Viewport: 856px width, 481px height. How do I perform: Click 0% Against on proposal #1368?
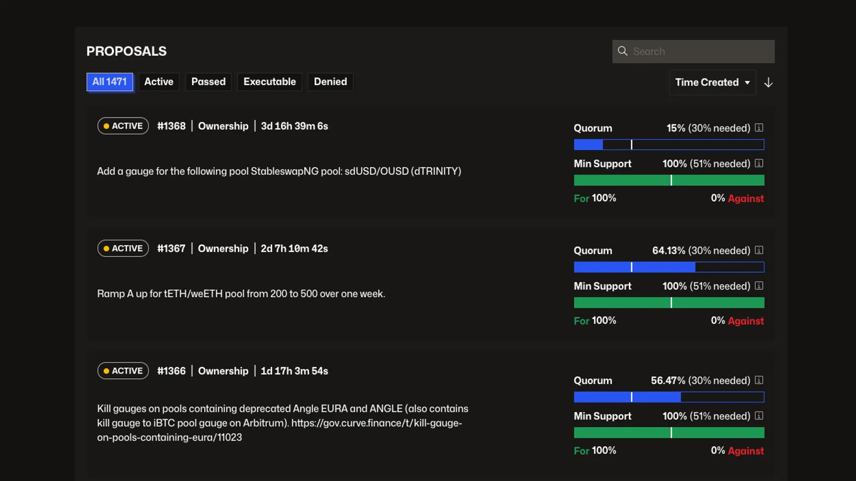point(737,198)
